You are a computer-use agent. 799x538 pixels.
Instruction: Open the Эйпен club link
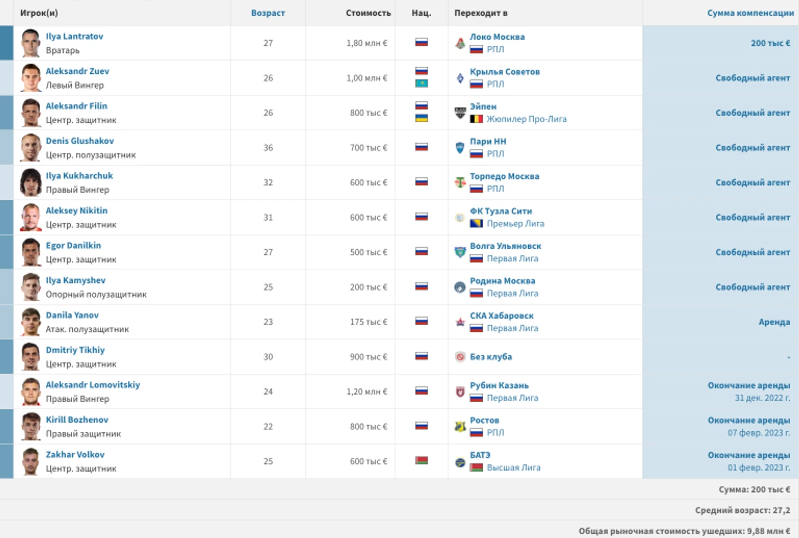coord(483,107)
